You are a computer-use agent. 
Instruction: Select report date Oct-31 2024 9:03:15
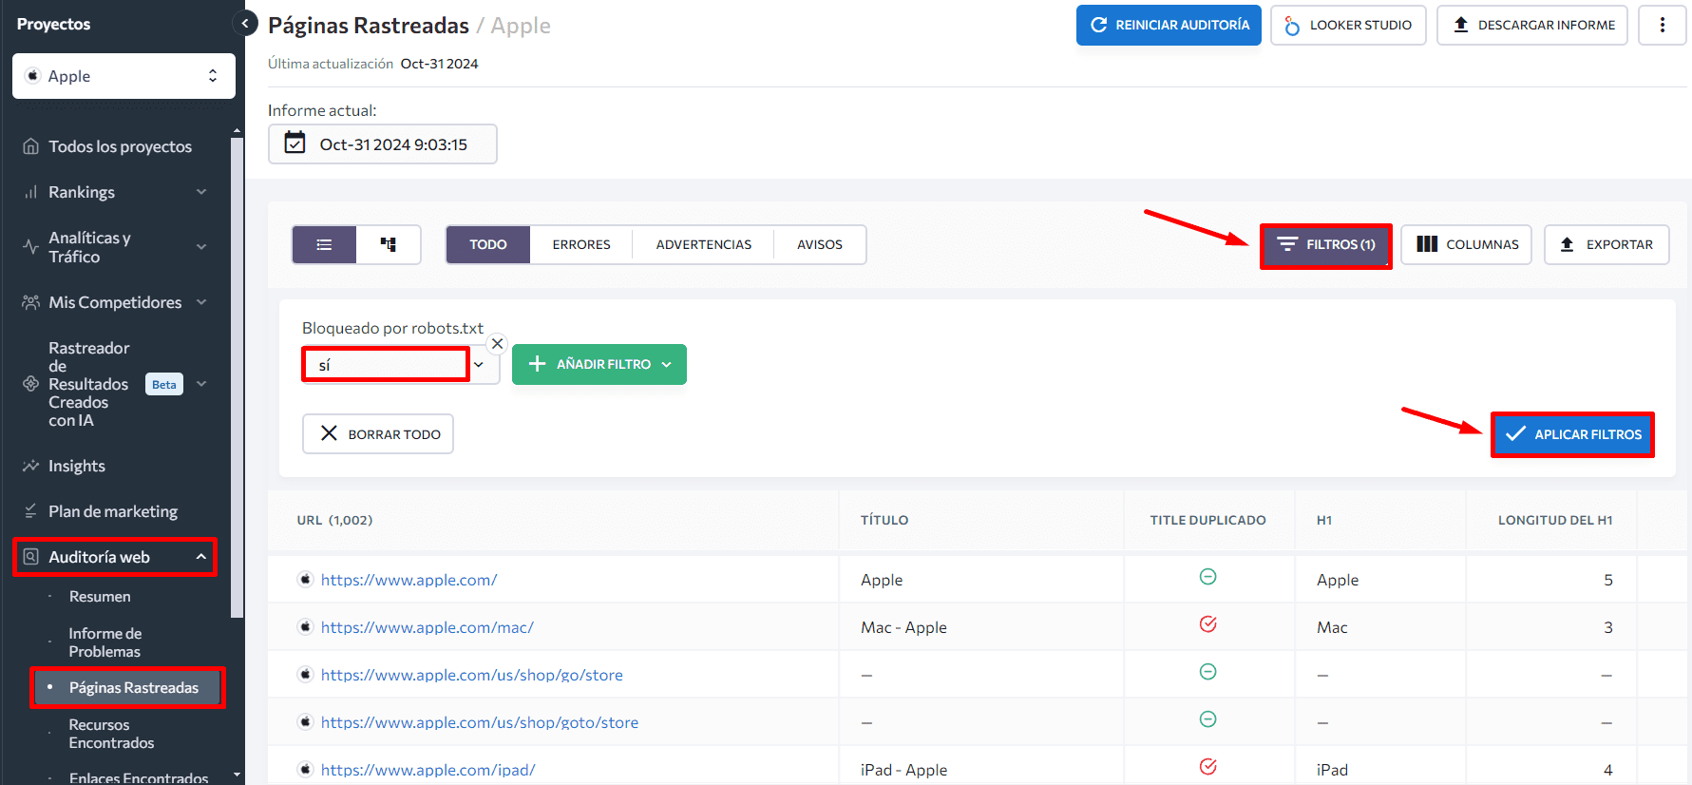(382, 144)
